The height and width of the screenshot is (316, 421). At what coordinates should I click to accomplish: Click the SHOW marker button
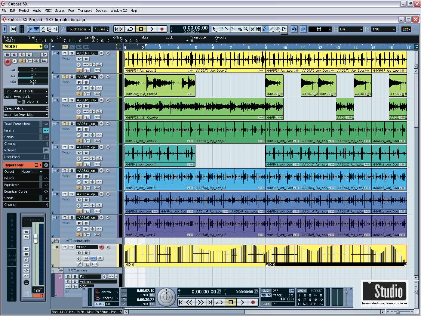pyautogui.click(x=302, y=291)
